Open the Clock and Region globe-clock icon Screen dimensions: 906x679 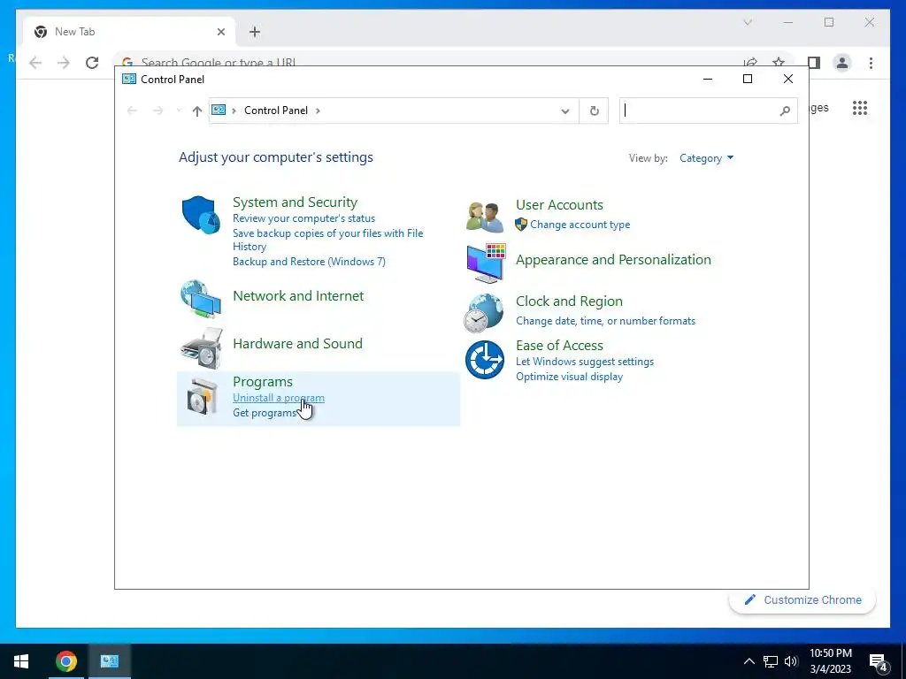click(484, 313)
